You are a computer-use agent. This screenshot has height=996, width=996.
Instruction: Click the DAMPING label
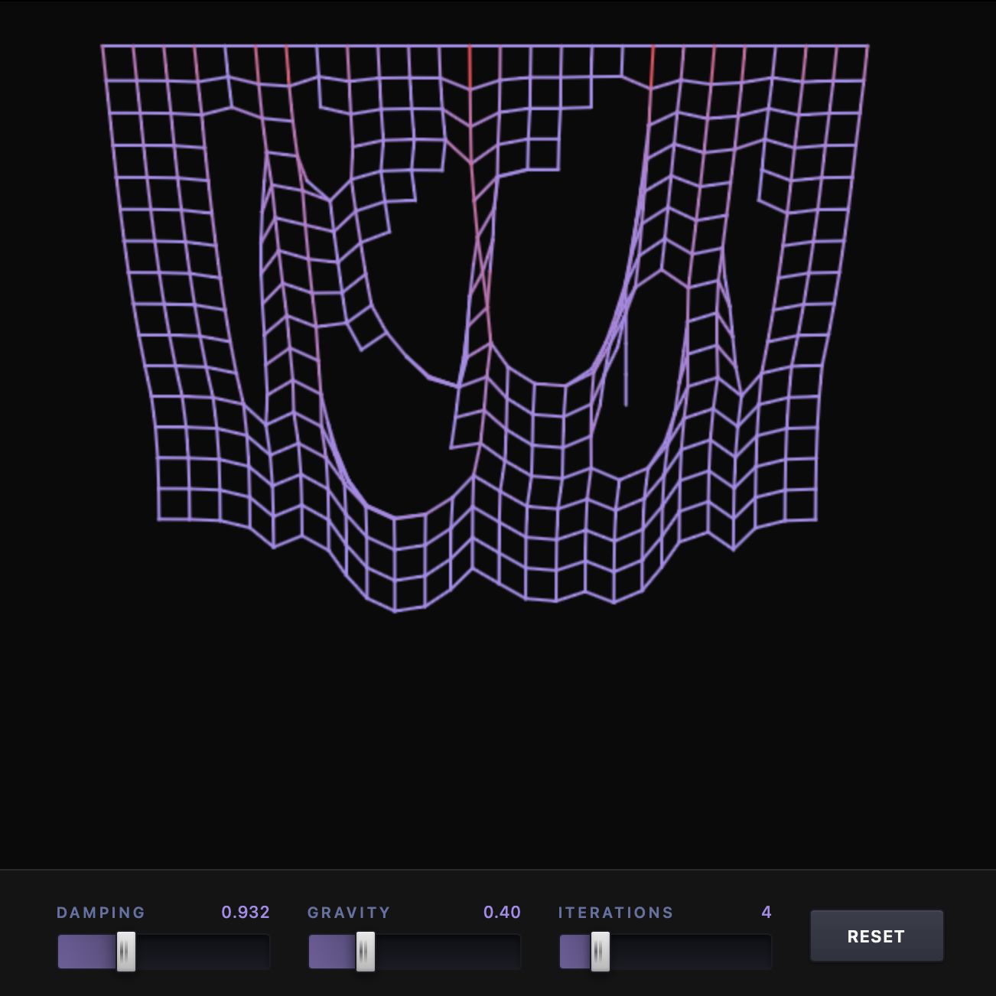pyautogui.click(x=100, y=912)
